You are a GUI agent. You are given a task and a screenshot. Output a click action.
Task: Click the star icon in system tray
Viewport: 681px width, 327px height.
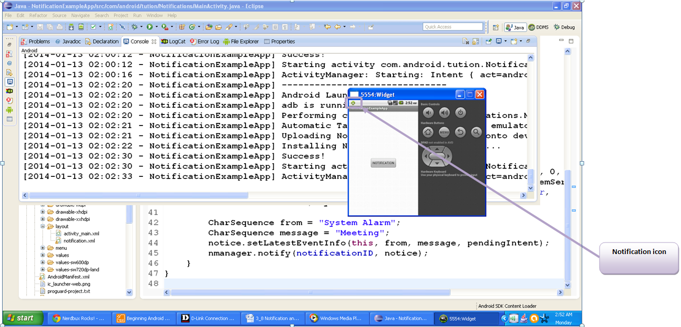pos(545,318)
